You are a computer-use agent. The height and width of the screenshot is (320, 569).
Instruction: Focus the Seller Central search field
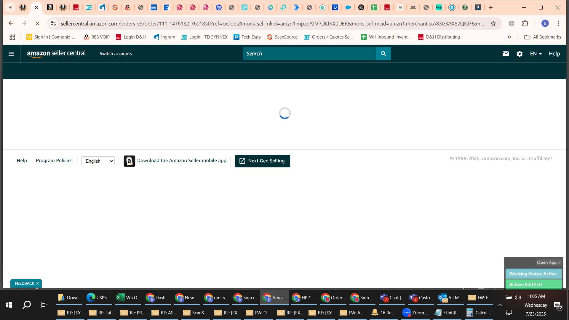pyautogui.click(x=309, y=54)
